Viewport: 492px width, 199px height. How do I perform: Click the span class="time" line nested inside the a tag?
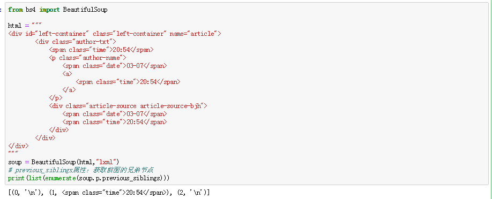[x=128, y=82]
